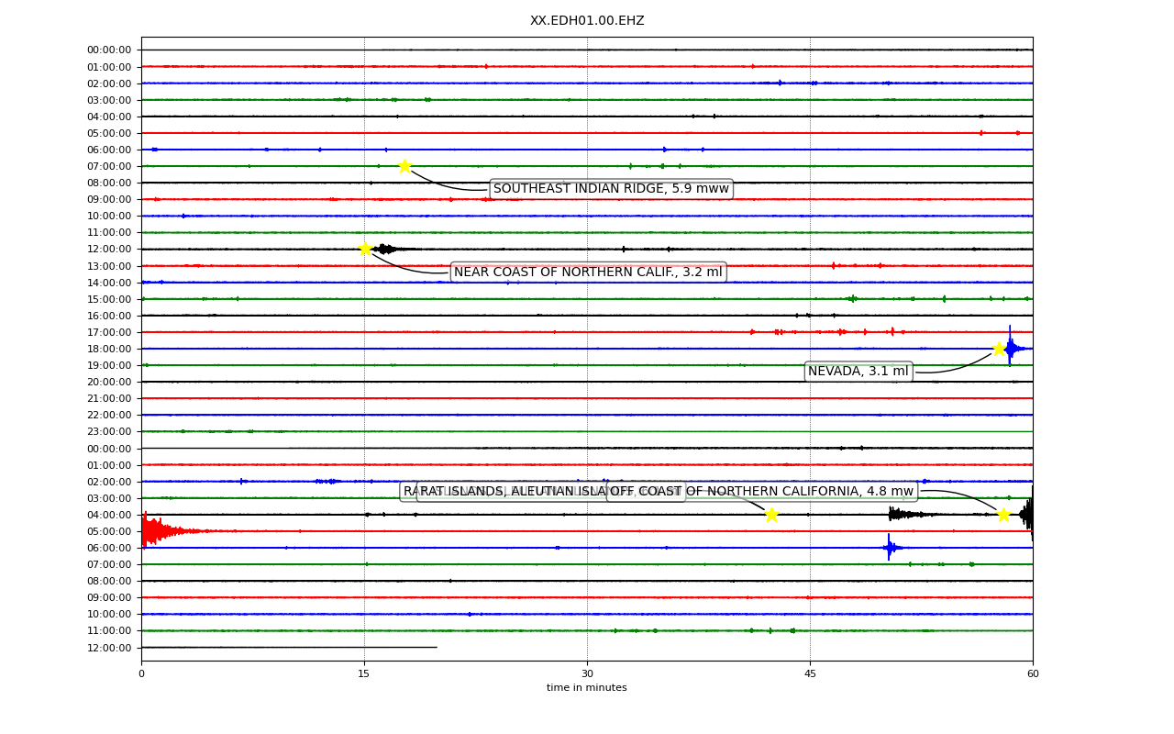Click the Rat Islands event star on the 04:00:00 trace

click(x=771, y=515)
